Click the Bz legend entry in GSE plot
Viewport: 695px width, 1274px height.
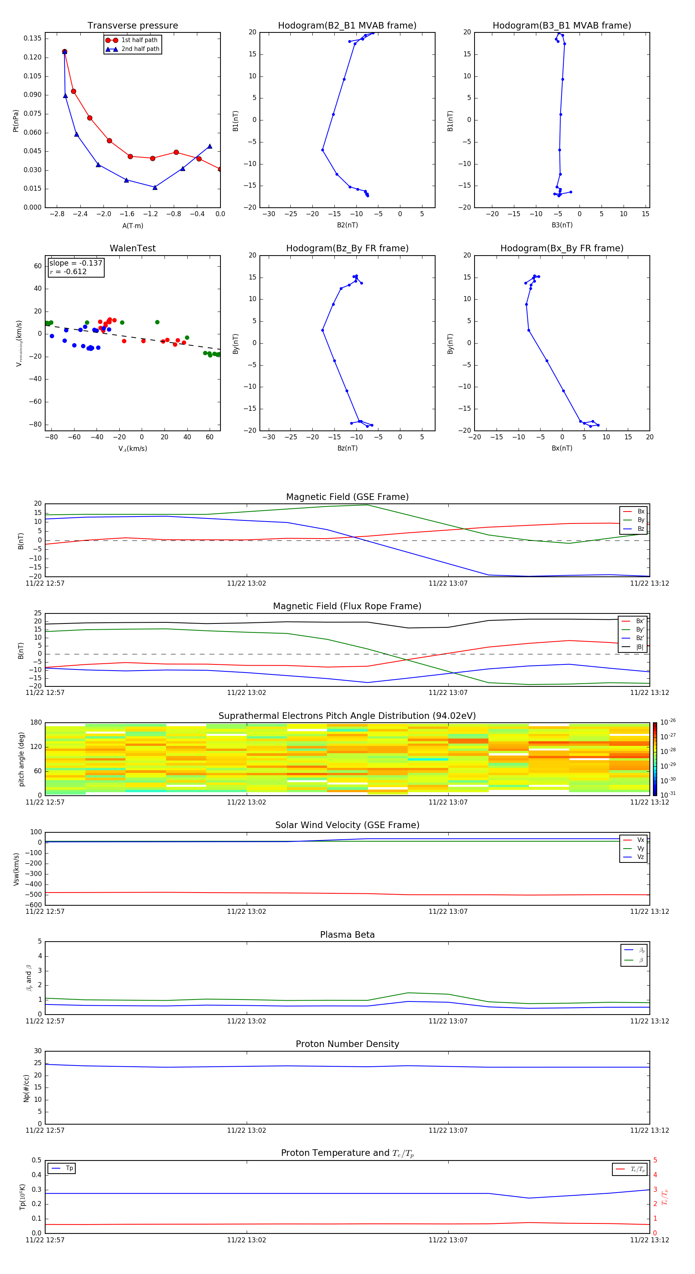[634, 529]
